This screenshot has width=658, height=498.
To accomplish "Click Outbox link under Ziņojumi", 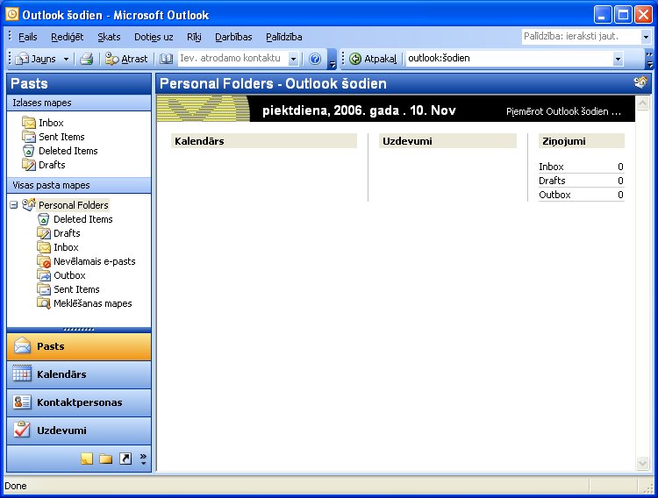I will click(554, 195).
